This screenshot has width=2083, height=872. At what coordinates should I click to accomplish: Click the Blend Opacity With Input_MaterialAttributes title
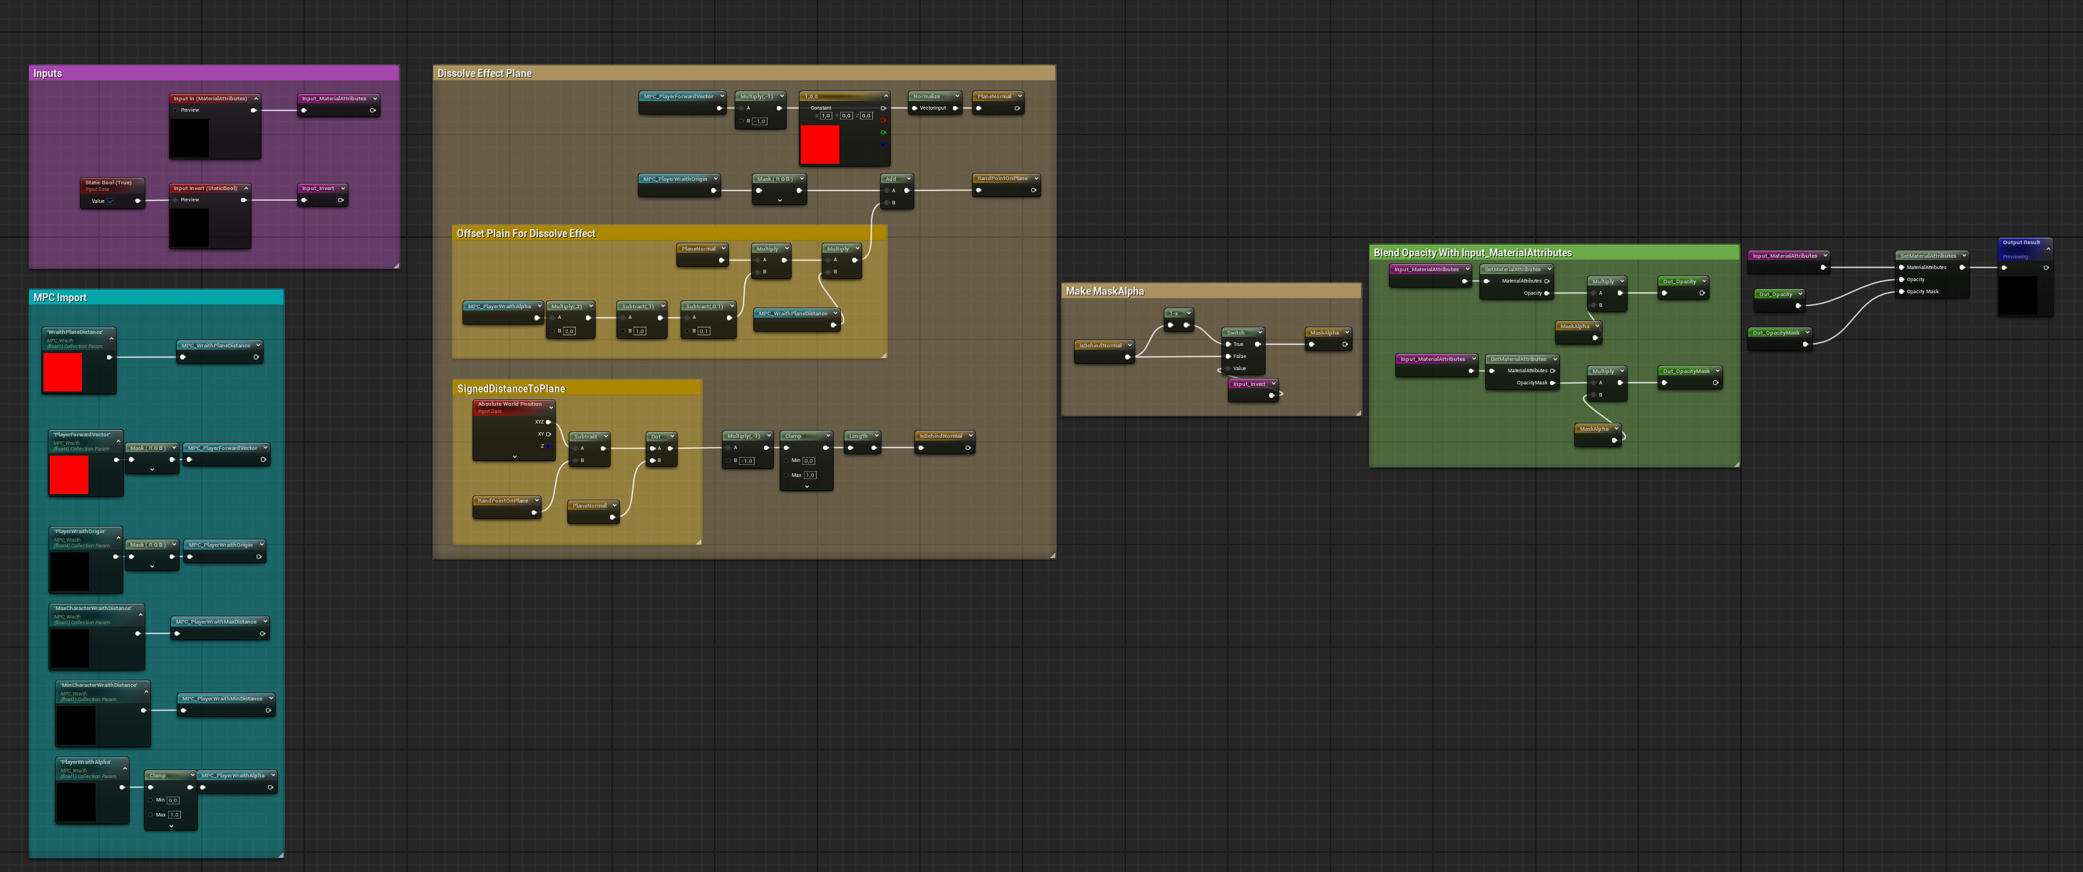click(1472, 253)
